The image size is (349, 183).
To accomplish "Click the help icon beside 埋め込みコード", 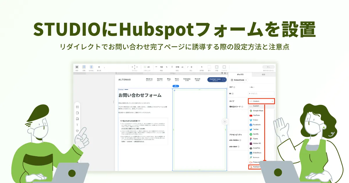I will pos(242,107).
